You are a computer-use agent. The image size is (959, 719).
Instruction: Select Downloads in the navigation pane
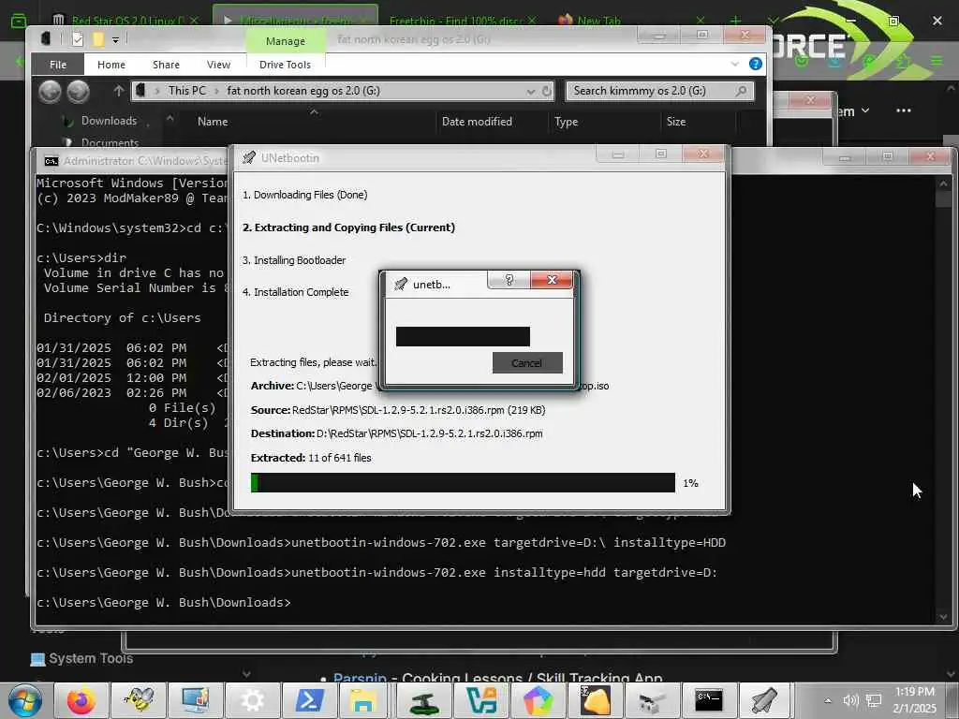[109, 121]
